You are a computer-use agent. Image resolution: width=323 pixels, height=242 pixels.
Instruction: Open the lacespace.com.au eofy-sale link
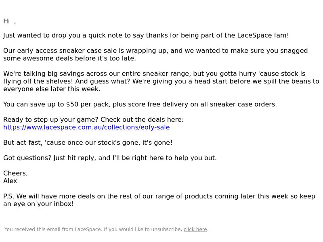(86, 127)
